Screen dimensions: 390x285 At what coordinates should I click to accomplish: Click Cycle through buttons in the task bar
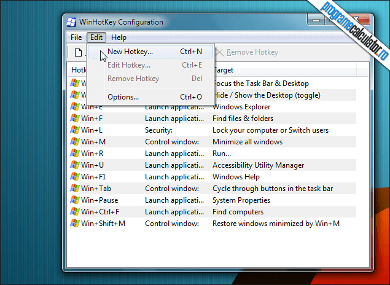(273, 189)
